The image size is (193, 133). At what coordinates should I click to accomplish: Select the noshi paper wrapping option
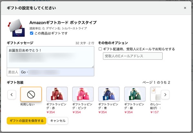pyautogui.click(x=155, y=94)
